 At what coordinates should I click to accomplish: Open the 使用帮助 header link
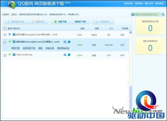pos(139,4)
